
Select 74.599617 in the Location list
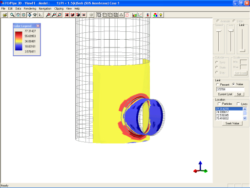point(229,112)
